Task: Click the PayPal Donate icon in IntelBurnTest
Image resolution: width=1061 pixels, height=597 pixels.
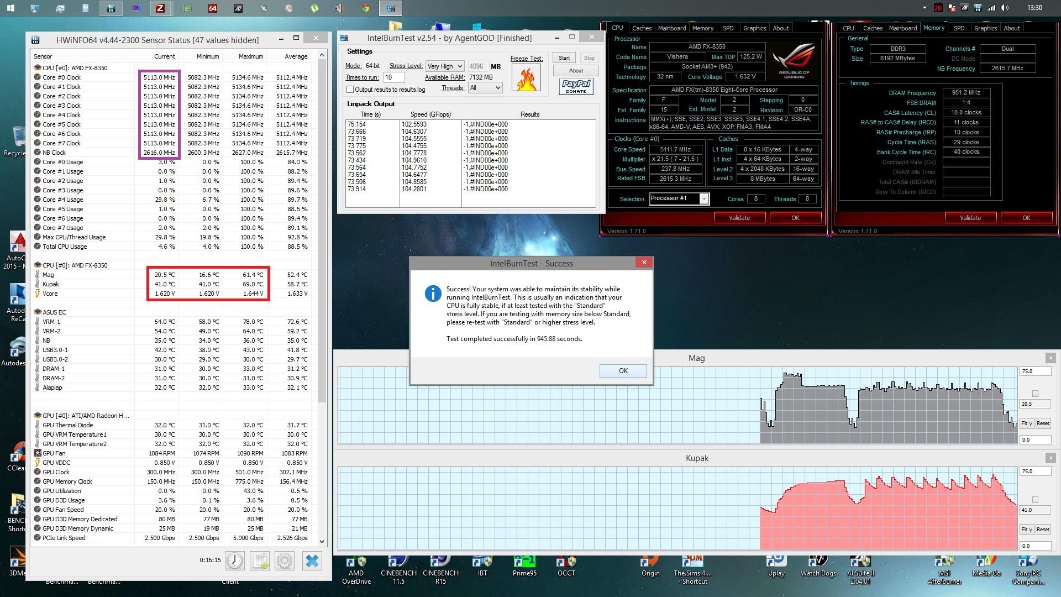Action: point(576,86)
